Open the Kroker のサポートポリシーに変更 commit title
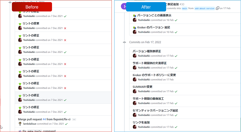 tap(154, 75)
